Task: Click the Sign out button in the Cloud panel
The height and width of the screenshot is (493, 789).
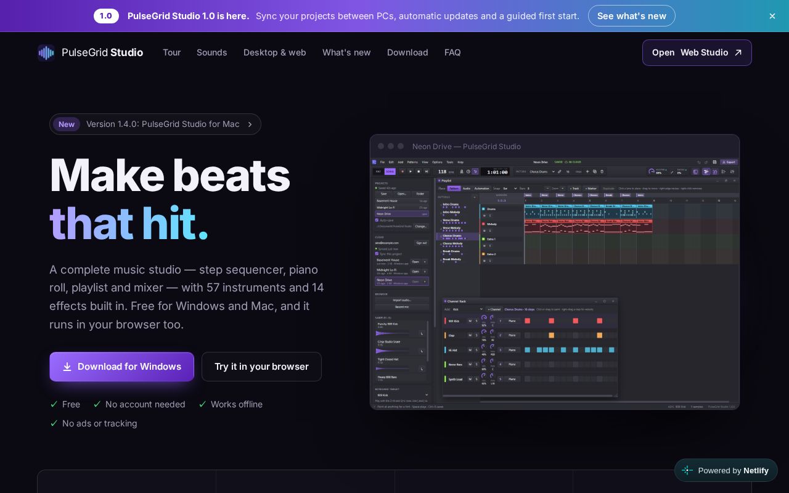Action: click(x=422, y=243)
